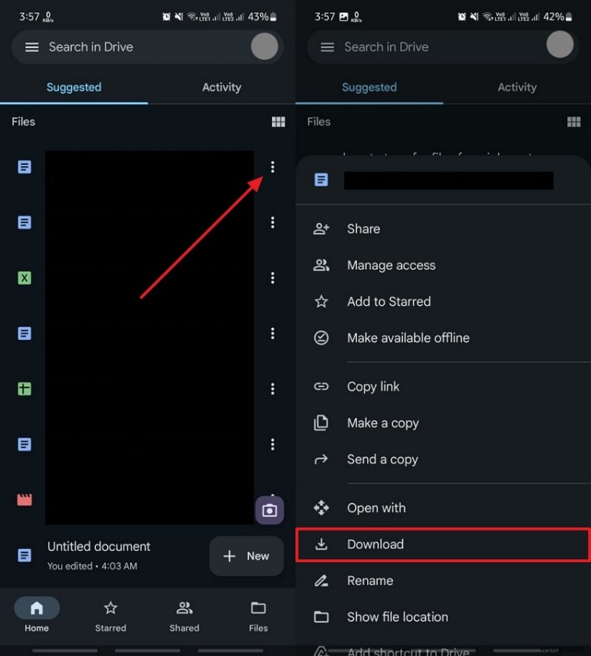Select Make a copy option
The height and width of the screenshot is (656, 591).
click(x=443, y=423)
